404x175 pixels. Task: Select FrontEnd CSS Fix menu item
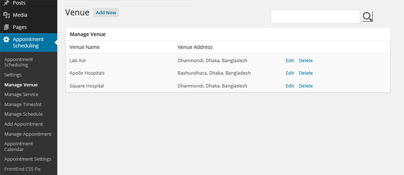tap(23, 169)
